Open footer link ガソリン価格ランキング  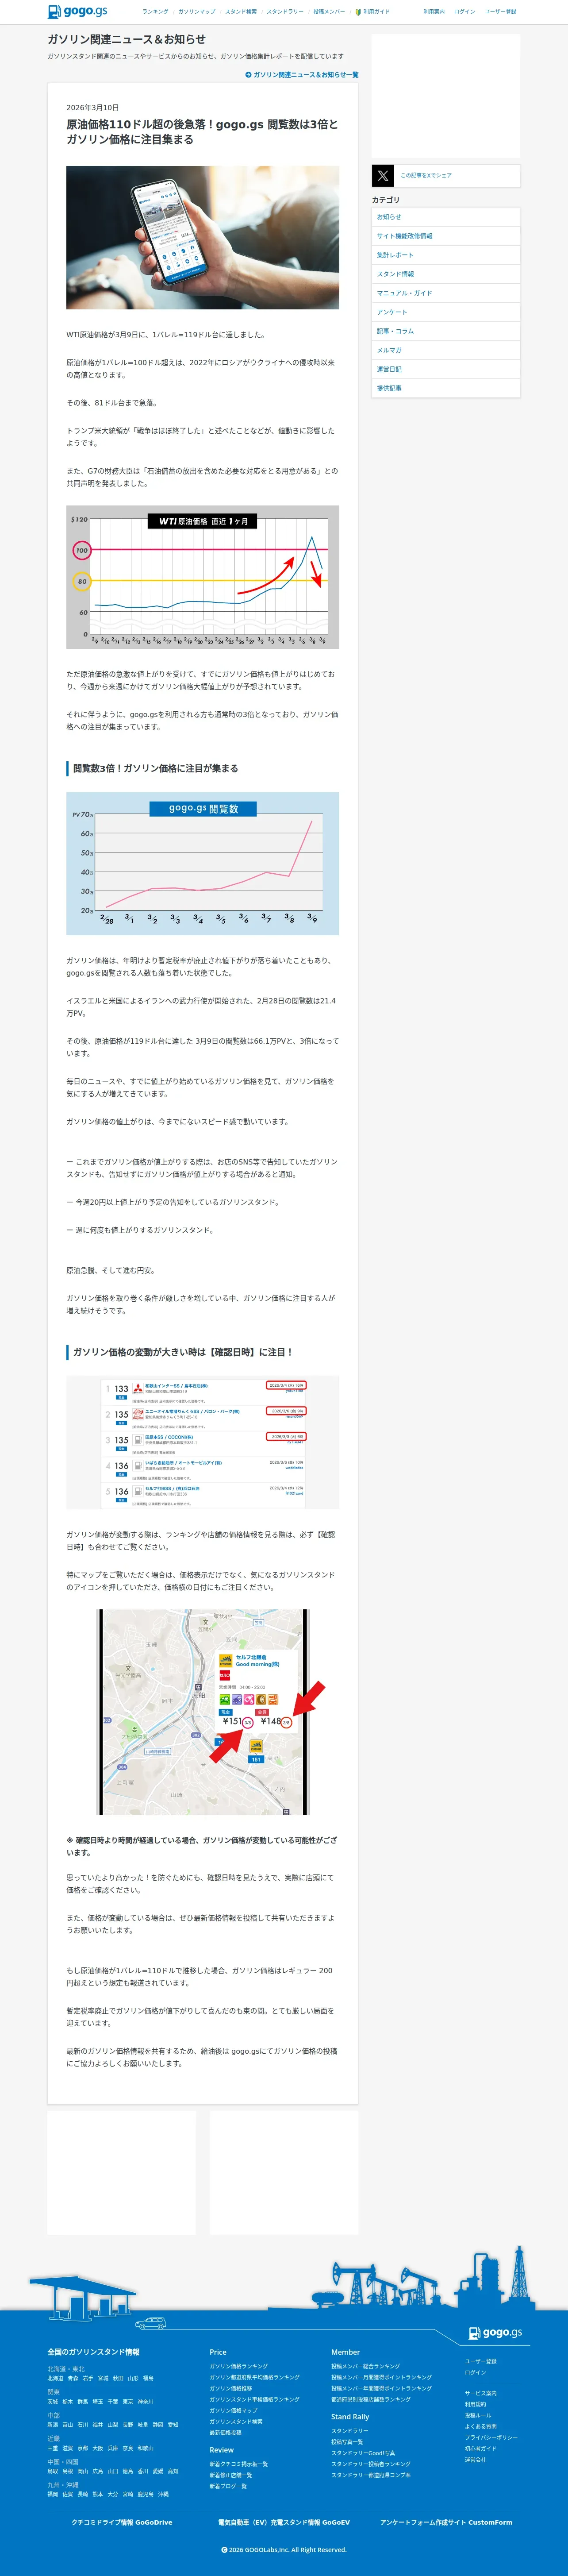coord(239,2366)
